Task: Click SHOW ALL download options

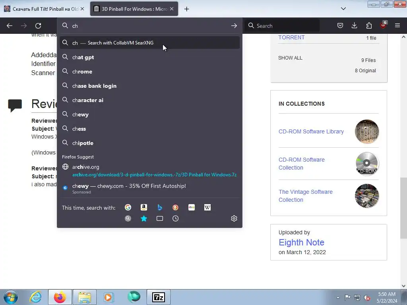Action: click(x=290, y=58)
